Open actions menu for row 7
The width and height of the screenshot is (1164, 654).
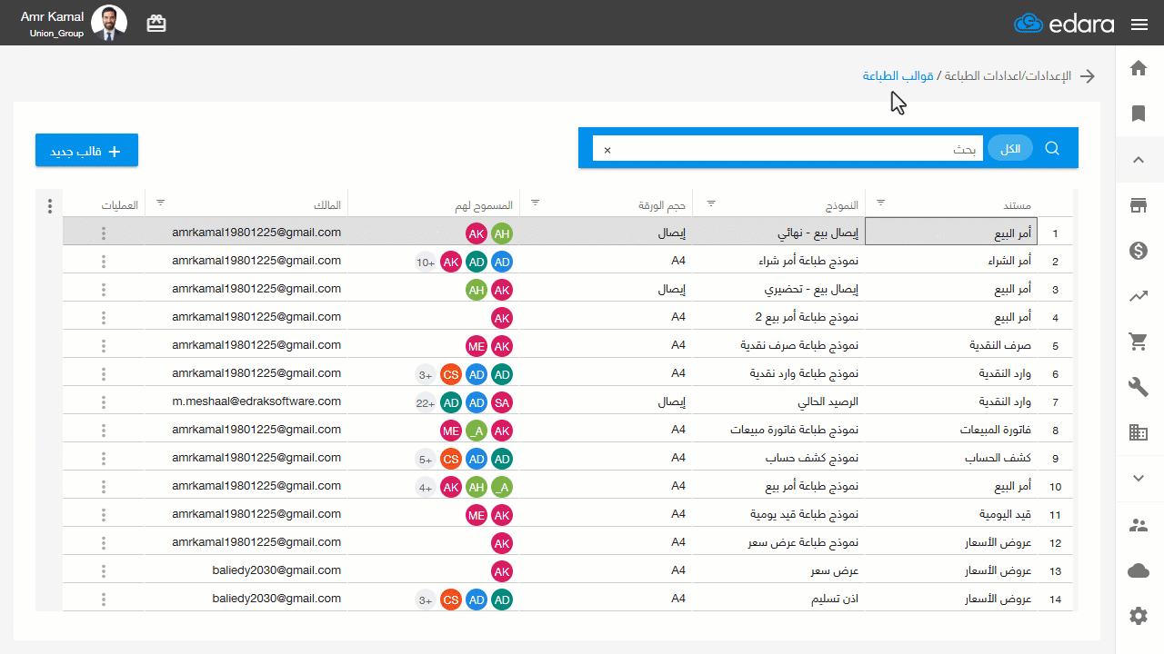coord(104,402)
